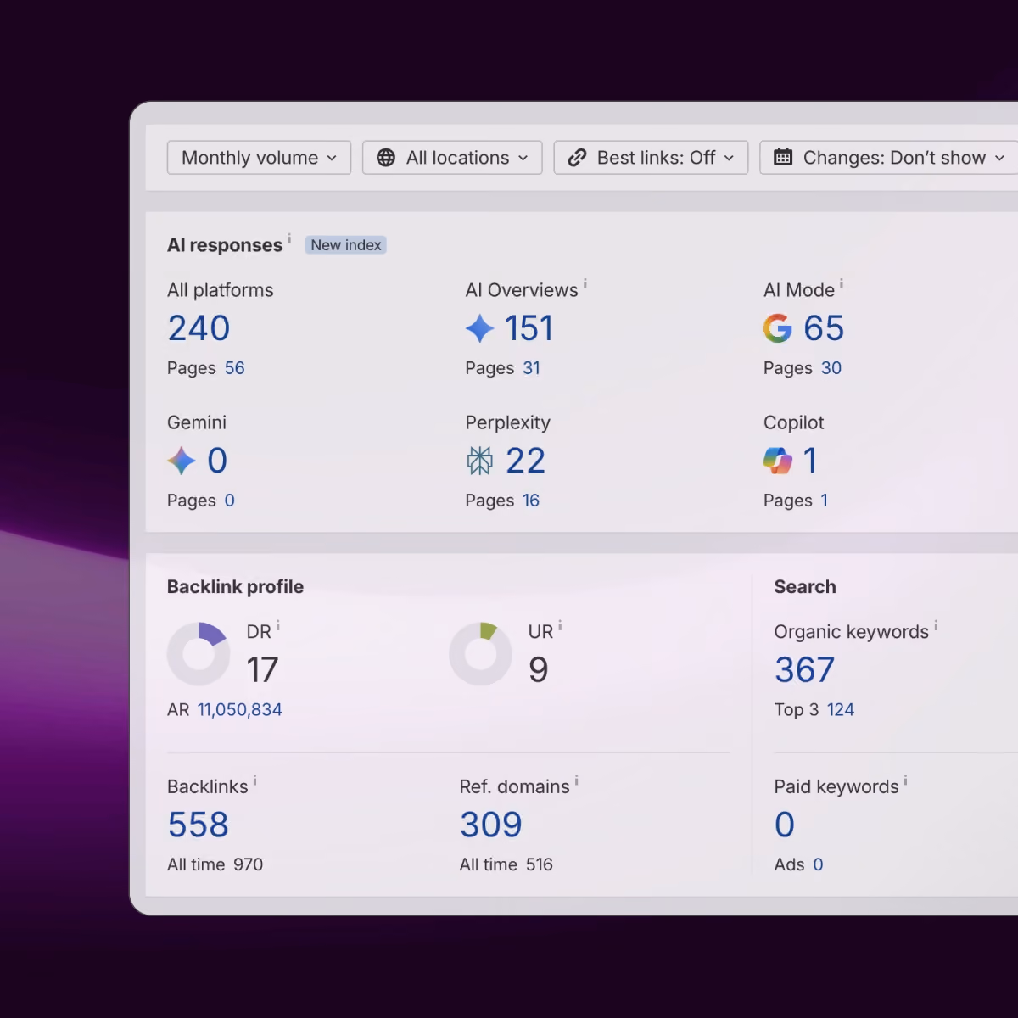
Task: Click Perplexity Pages value 16
Action: (531, 501)
